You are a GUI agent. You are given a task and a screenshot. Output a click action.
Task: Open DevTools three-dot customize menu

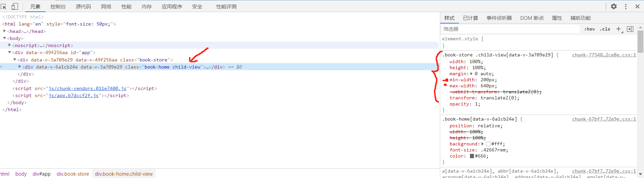[626, 6]
